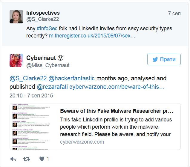Viewport: 190px width, 167px height.
Task: Click the 7 сеп date on the Infospectives tweet
Action: [174, 13]
